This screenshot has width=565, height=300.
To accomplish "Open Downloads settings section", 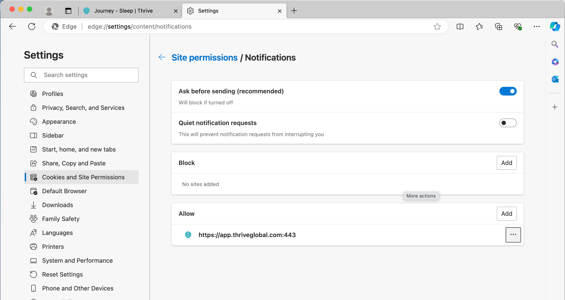I will (x=81, y=205).
